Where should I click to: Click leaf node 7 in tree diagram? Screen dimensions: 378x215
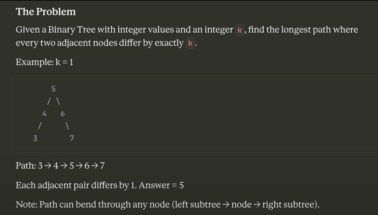coord(72,138)
